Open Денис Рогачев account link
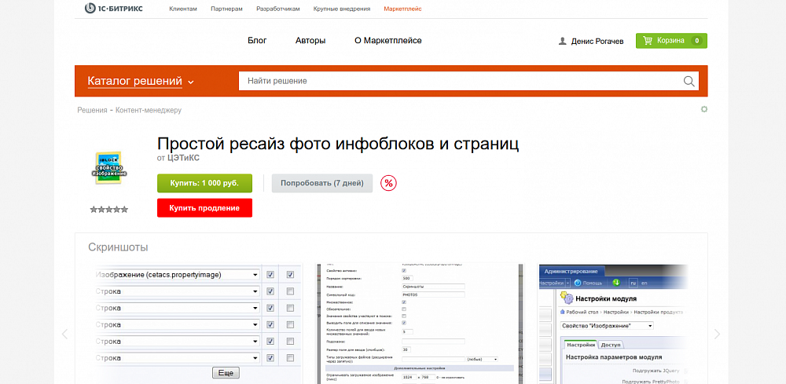Image resolution: width=786 pixels, height=384 pixels. [x=597, y=42]
